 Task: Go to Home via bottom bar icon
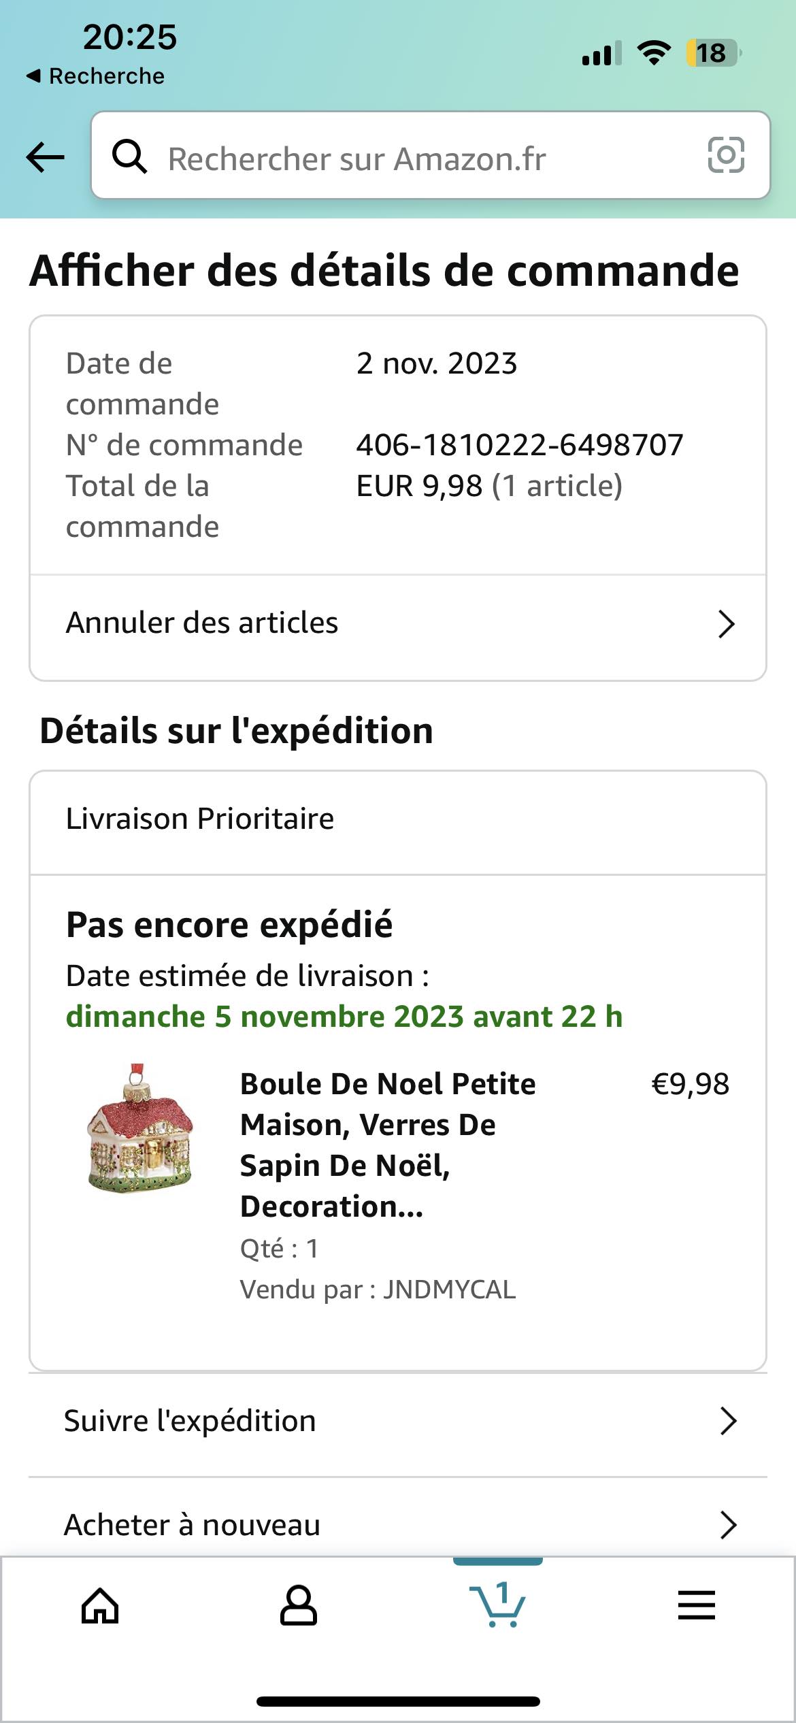(100, 1606)
